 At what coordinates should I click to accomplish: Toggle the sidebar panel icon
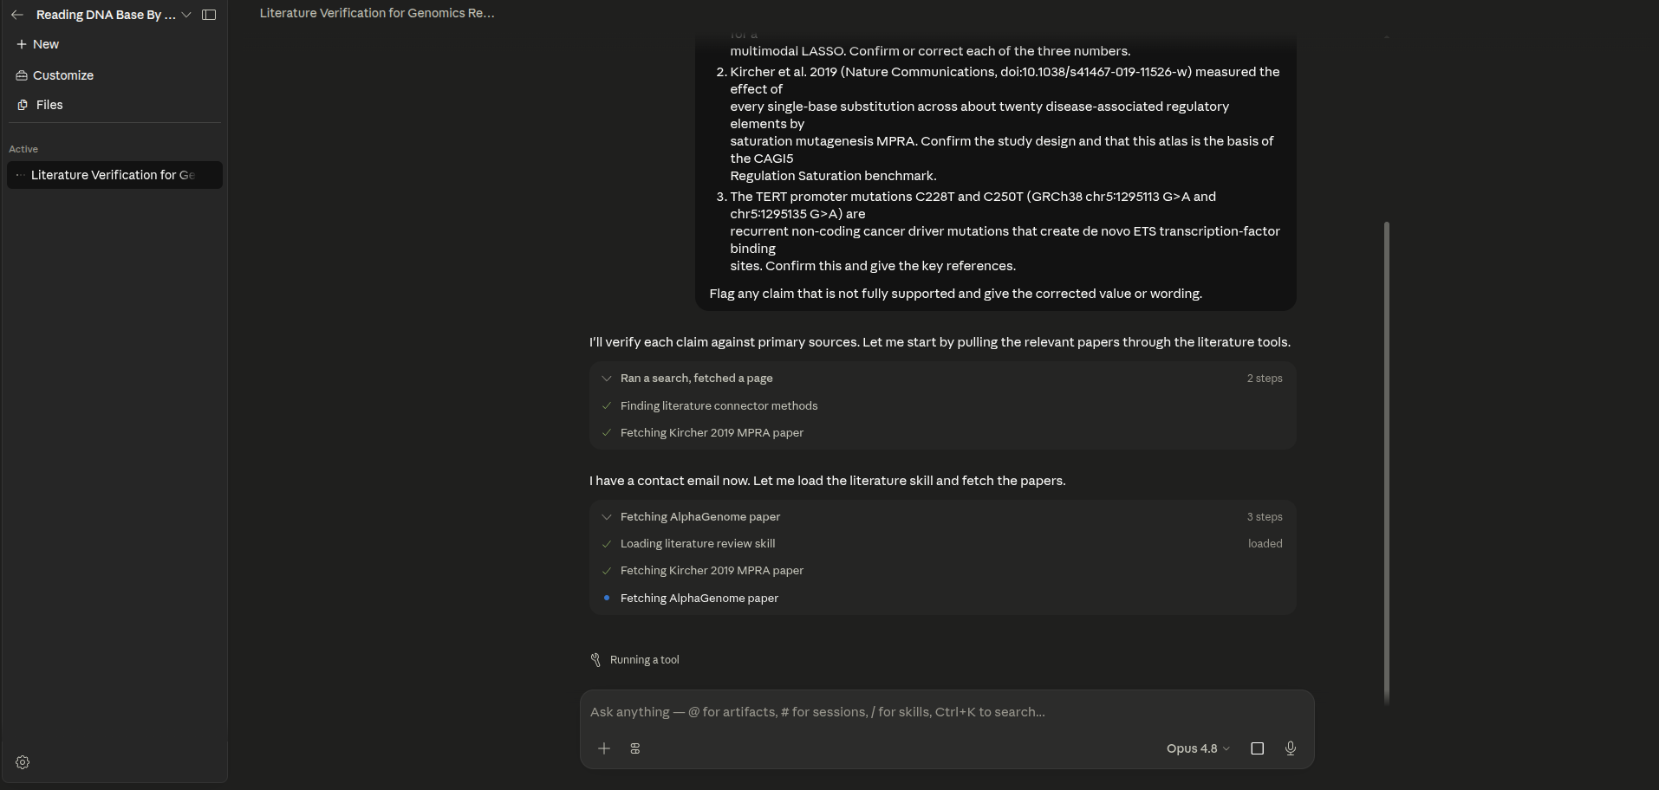209,15
